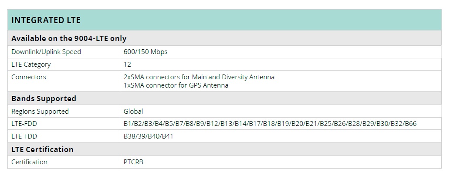Select the B38/39/B40/B41 TDD bands value

[149, 136]
